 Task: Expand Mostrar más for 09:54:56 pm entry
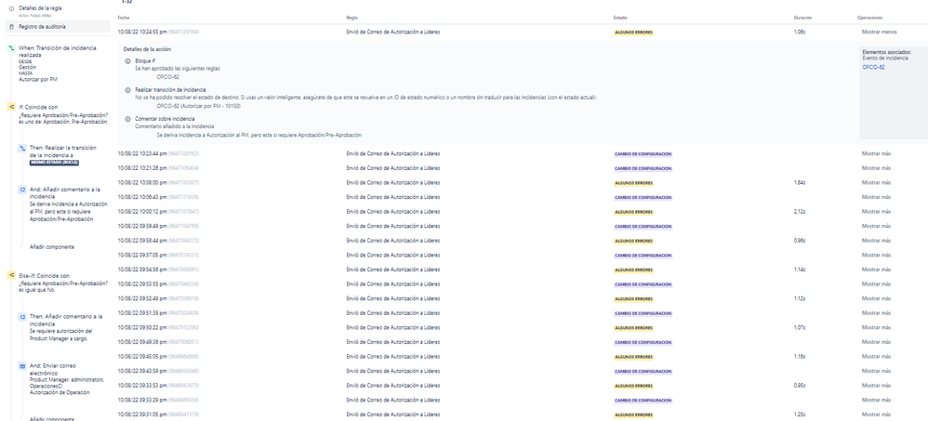point(876,270)
